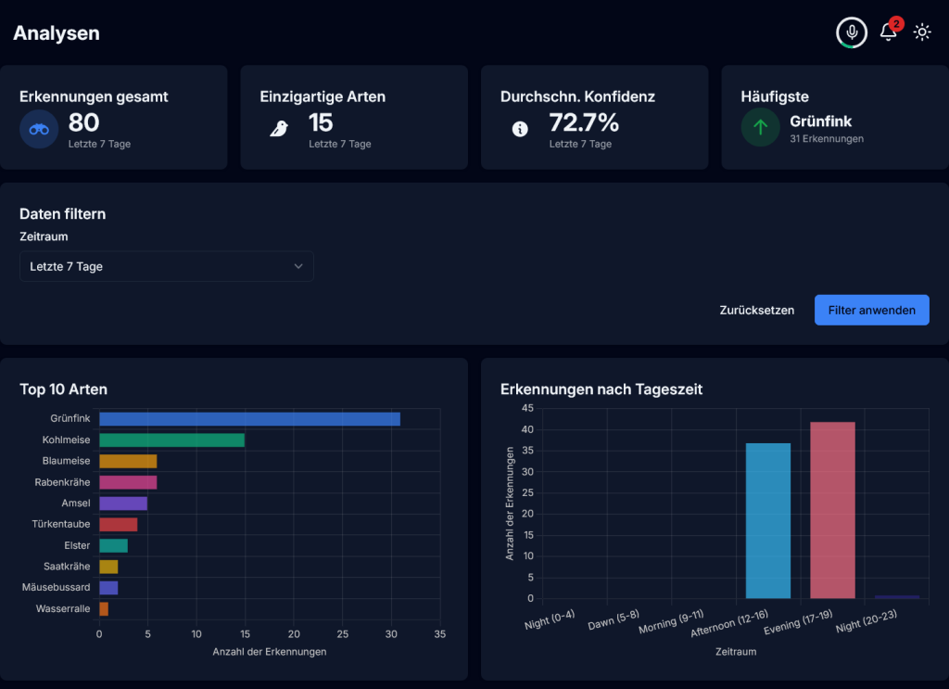The height and width of the screenshot is (689, 949).
Task: Click the chevron in the time range selector
Action: point(298,266)
